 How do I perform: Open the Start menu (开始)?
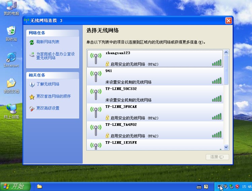[x=15, y=186]
